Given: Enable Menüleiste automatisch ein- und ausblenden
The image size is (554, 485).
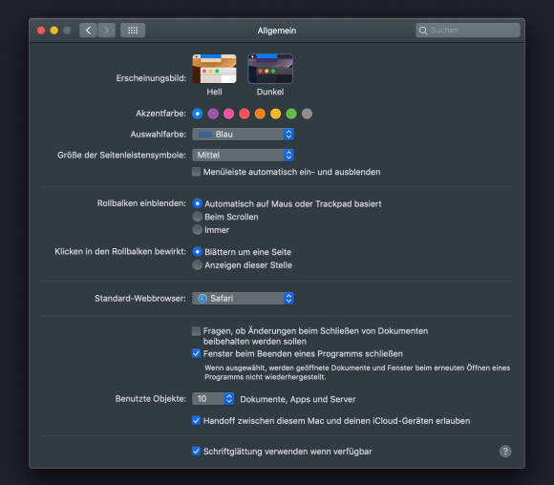Looking at the screenshot, I should (x=196, y=172).
